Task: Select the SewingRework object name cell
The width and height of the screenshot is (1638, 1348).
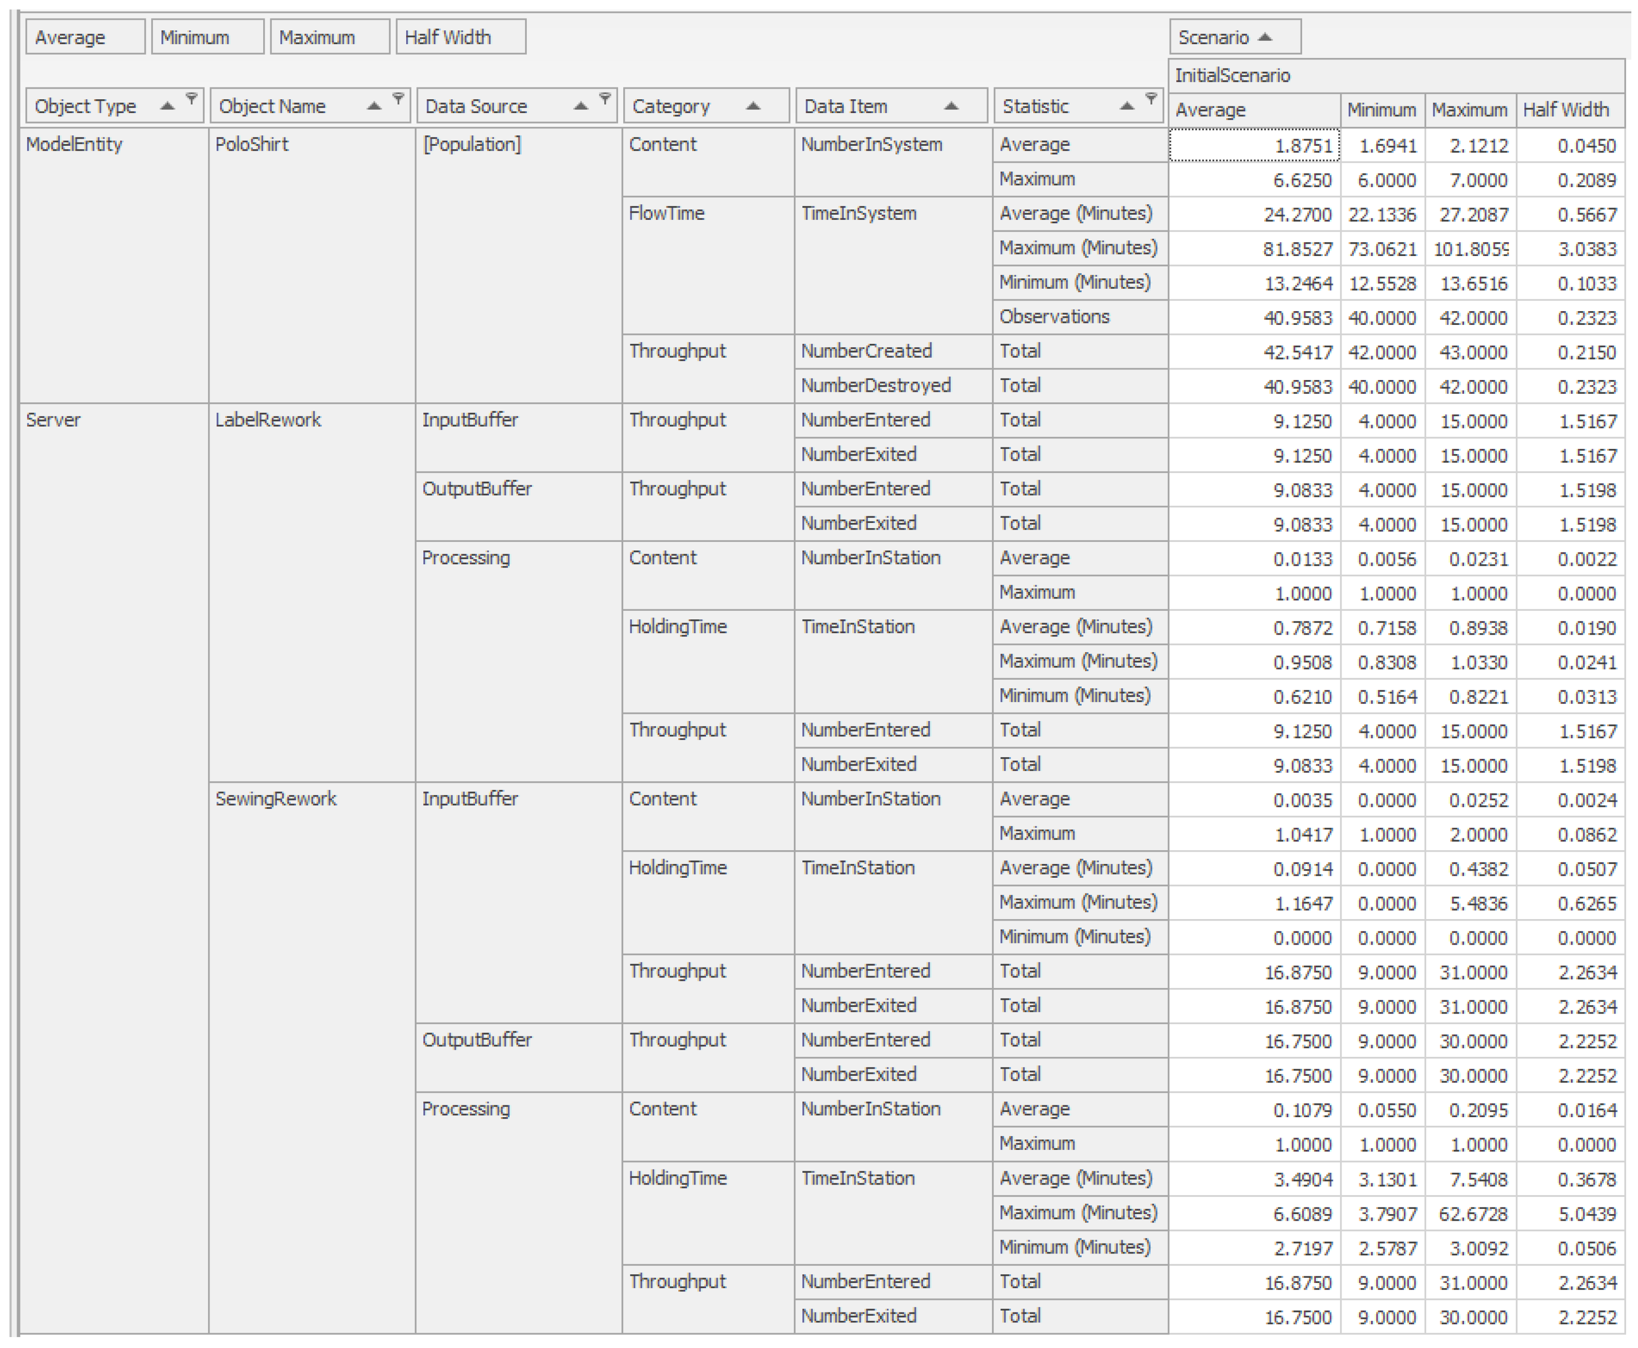Action: tap(276, 799)
